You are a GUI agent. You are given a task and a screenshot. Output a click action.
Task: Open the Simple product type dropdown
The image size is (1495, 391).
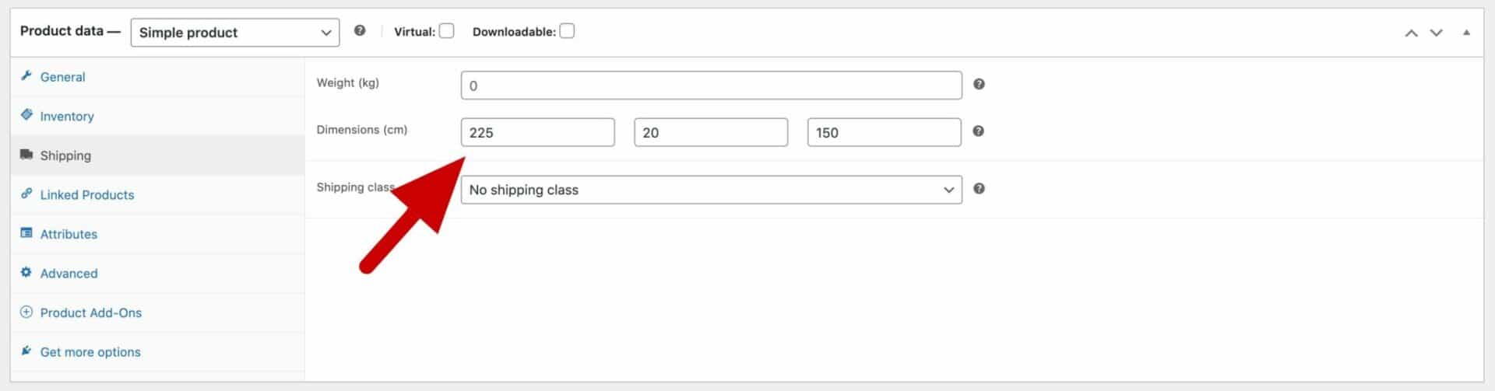click(x=235, y=33)
